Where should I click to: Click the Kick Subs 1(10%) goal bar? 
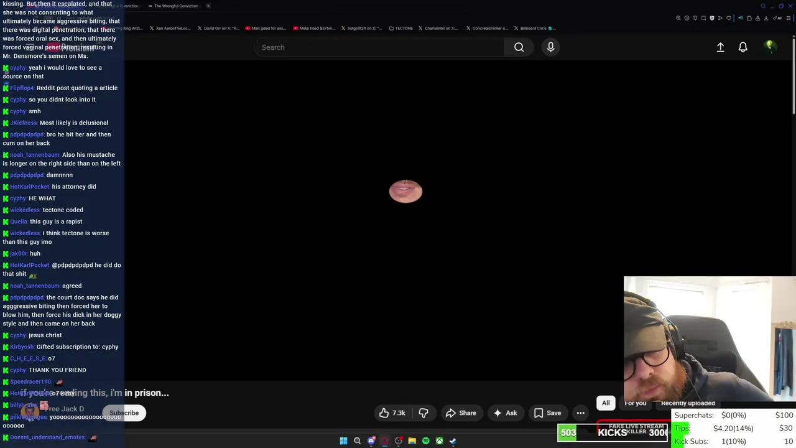pos(734,441)
